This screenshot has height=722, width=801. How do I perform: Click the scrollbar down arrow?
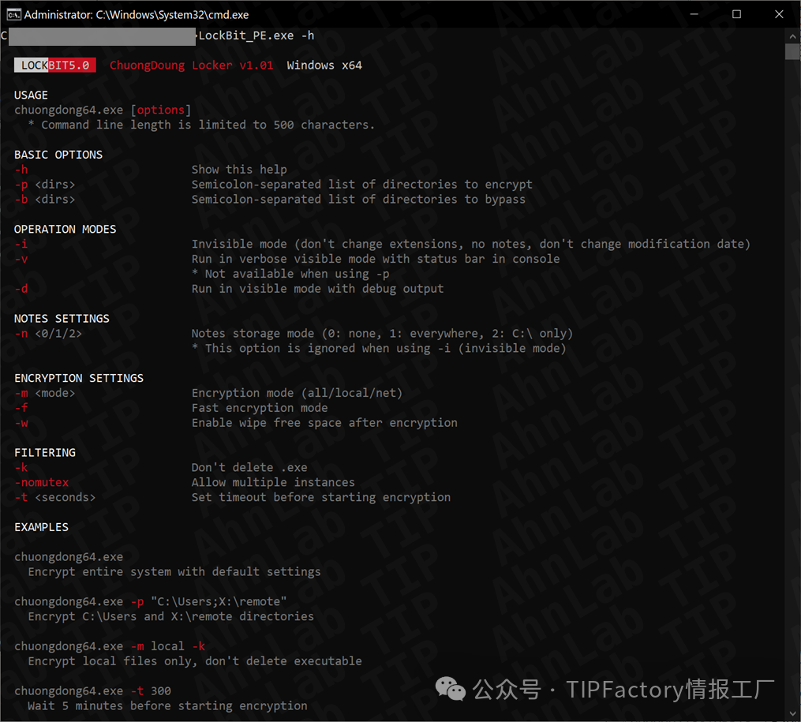pyautogui.click(x=792, y=714)
